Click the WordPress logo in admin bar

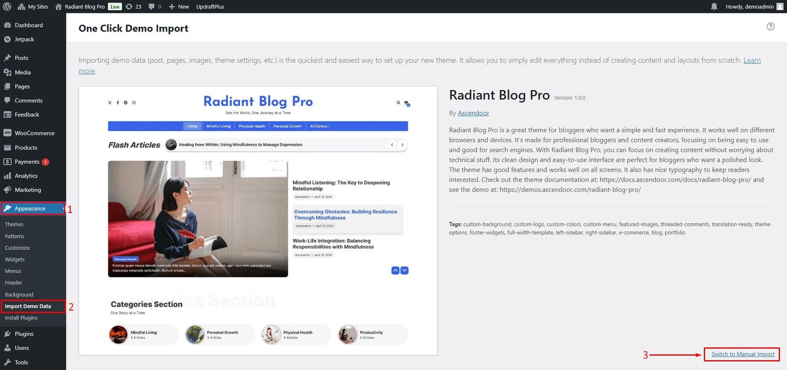(x=7, y=6)
